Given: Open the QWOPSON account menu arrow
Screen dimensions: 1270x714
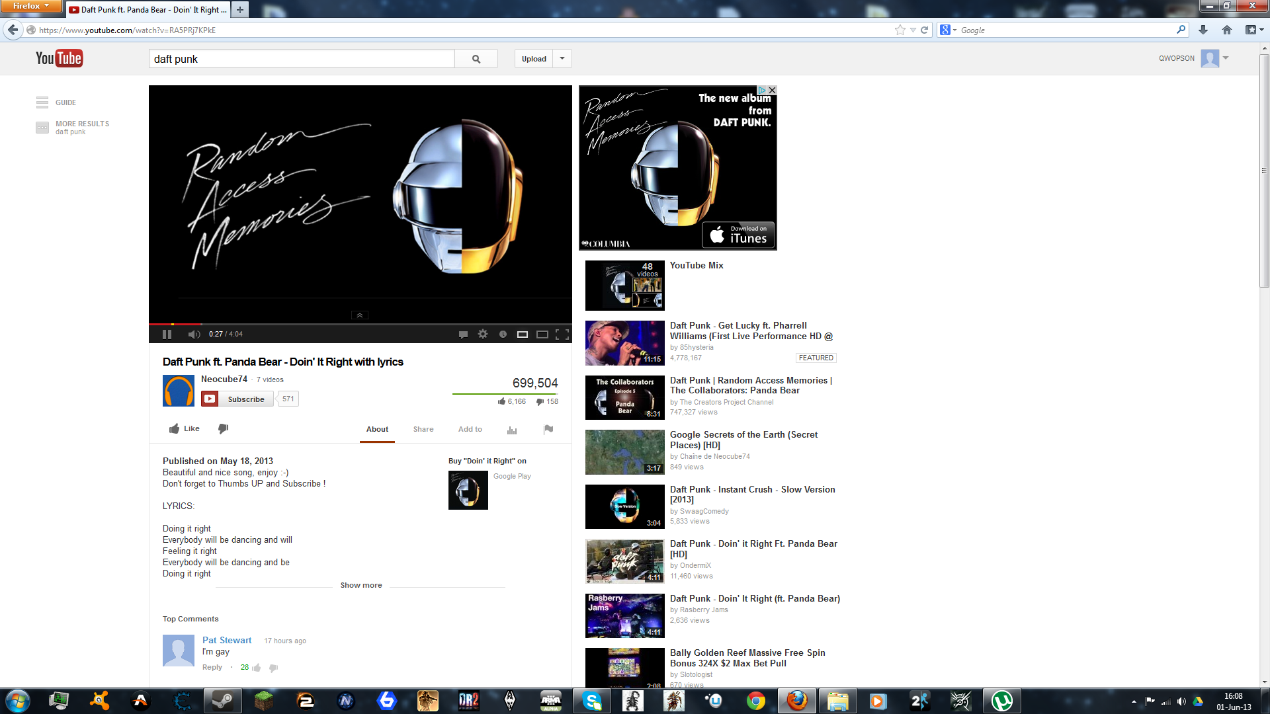Looking at the screenshot, I should click(x=1226, y=58).
